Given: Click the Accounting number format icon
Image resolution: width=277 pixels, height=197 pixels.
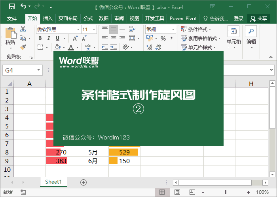Looking at the screenshot, I should [x=150, y=38].
